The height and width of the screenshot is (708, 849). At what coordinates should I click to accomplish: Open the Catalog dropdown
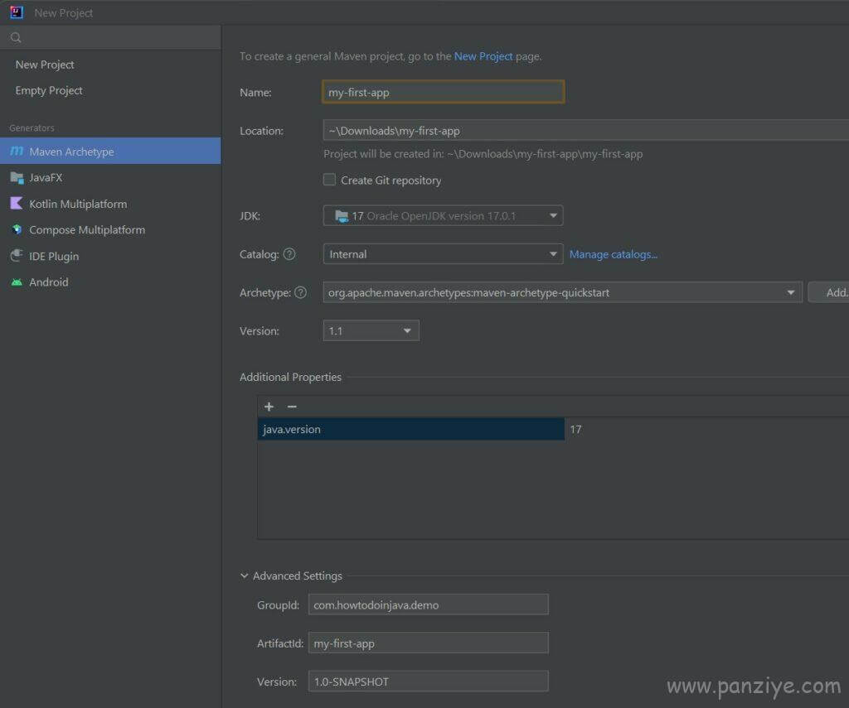[x=443, y=254]
